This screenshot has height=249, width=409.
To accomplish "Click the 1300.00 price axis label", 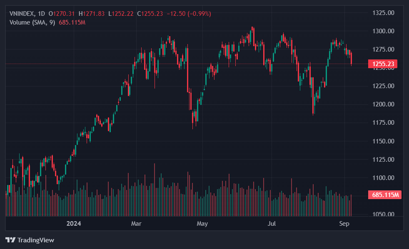I will 383,31.
